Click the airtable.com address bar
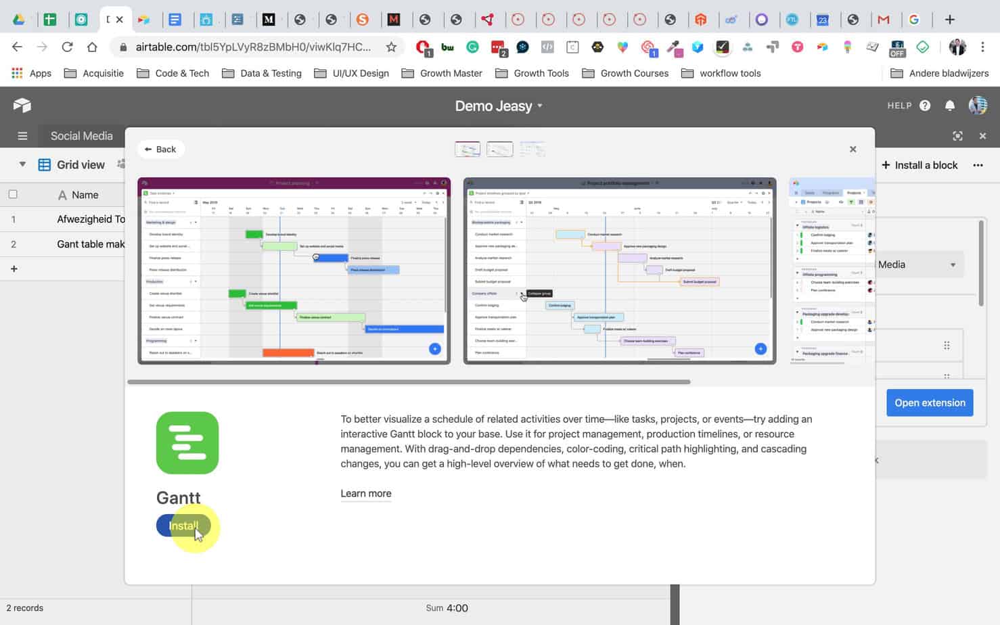Image resolution: width=1000 pixels, height=625 pixels. tap(253, 47)
